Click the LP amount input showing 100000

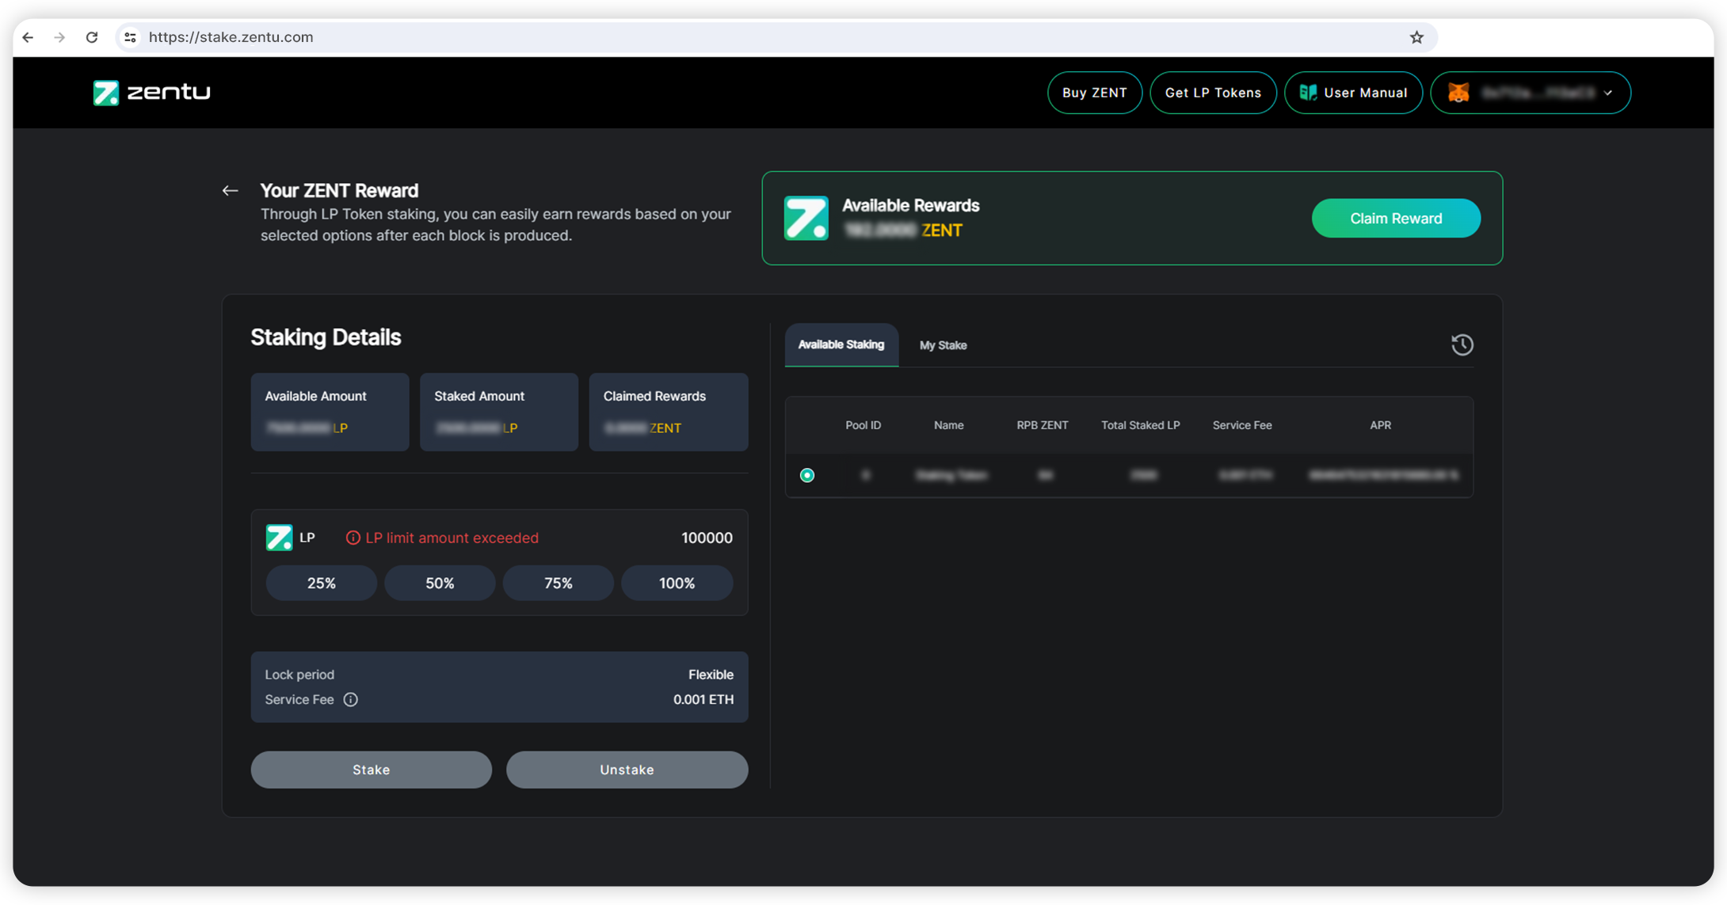(706, 538)
